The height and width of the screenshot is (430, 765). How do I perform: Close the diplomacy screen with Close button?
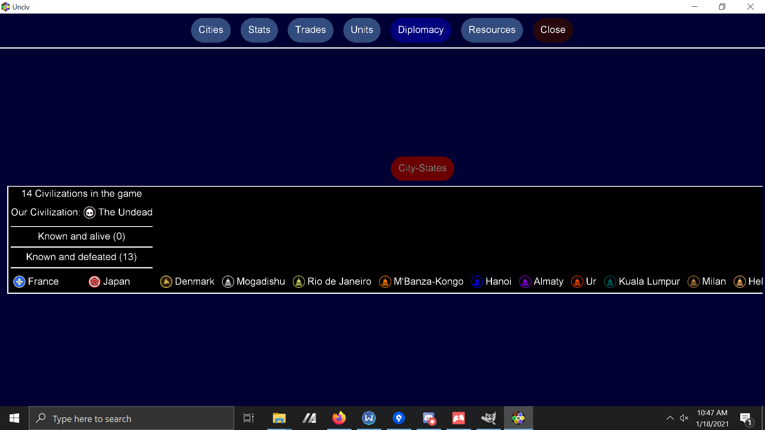(553, 30)
